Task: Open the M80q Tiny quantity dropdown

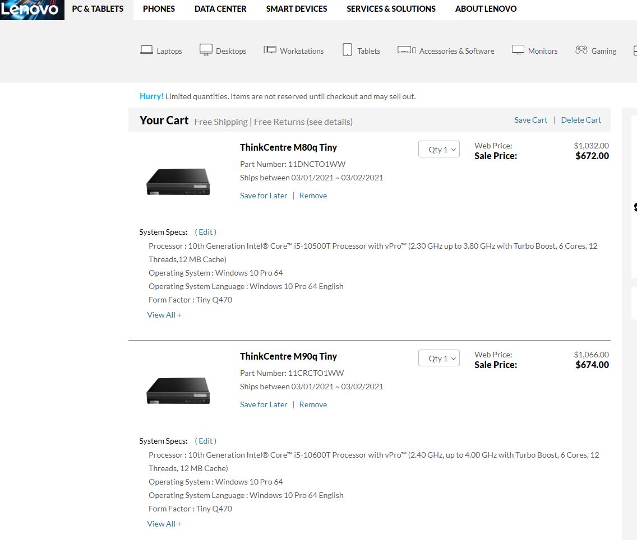Action: pyautogui.click(x=439, y=150)
